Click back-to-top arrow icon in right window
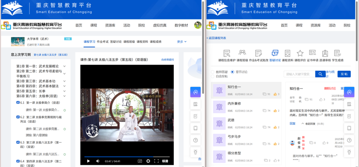This screenshot has height=167, width=359. 349,152
